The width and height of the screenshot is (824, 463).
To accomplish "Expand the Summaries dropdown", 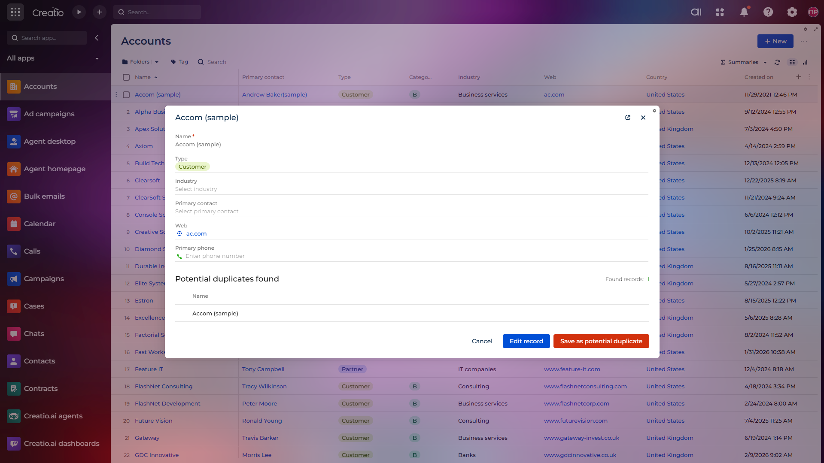I will [765, 62].
